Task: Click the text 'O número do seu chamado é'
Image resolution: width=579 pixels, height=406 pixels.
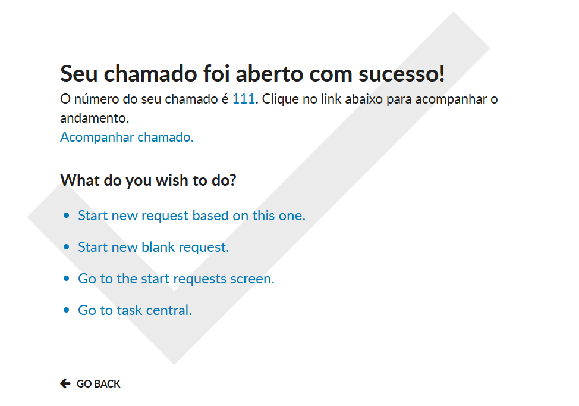Action: [144, 99]
